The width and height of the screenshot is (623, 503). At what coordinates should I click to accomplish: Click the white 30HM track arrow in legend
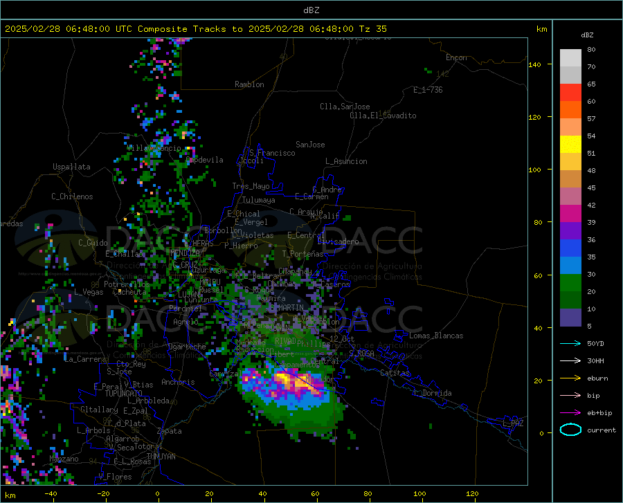570,361
